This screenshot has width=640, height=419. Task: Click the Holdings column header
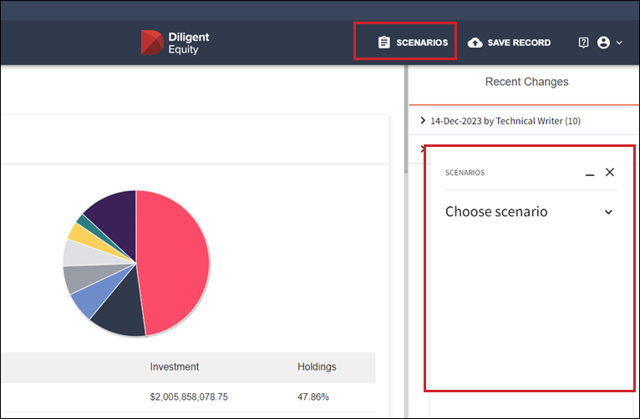tap(317, 366)
